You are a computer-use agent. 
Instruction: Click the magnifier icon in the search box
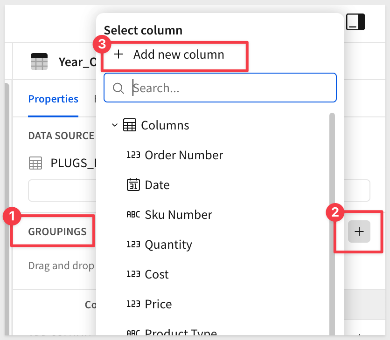118,88
